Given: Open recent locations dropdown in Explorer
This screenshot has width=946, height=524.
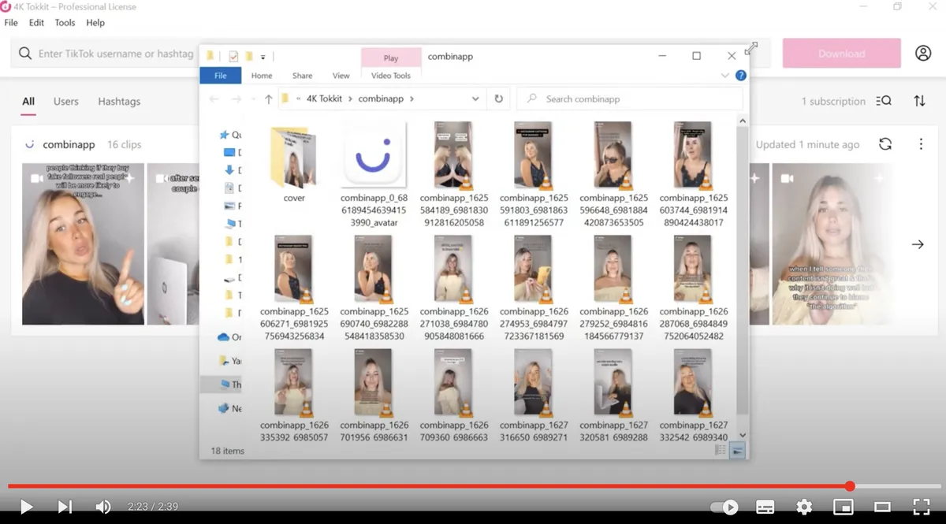Looking at the screenshot, I should [x=253, y=99].
